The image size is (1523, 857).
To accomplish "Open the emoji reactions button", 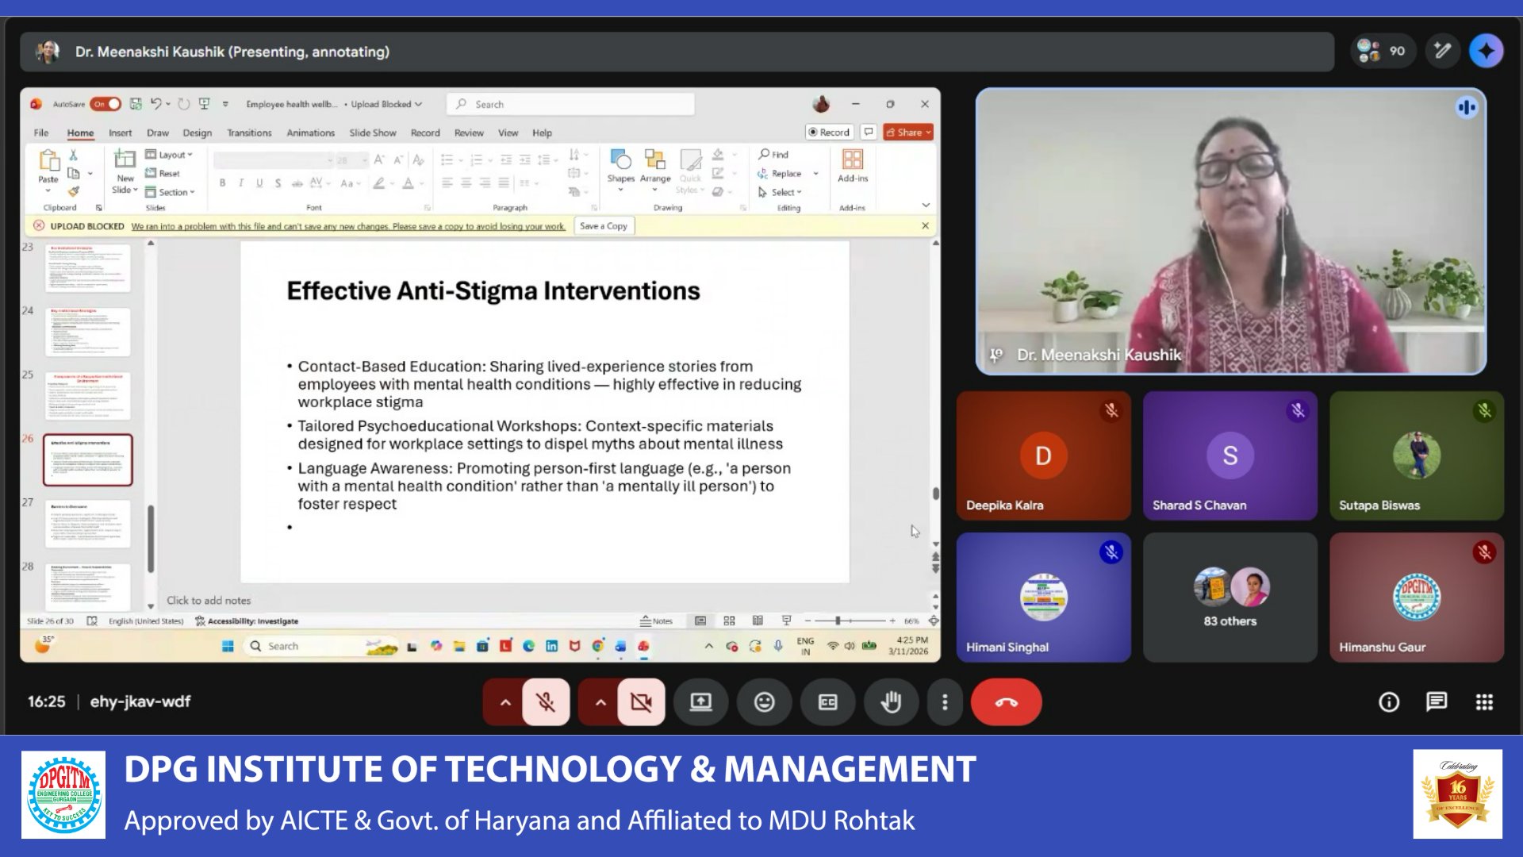I will pyautogui.click(x=764, y=702).
